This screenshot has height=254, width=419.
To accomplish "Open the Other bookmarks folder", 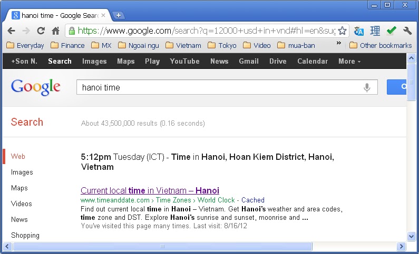I will tap(381, 46).
